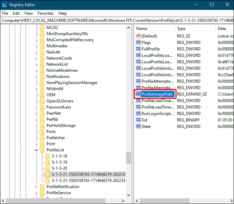The image size is (234, 204).
Task: Select the S-1-5-20 folder icon
Action: (x=48, y=168)
